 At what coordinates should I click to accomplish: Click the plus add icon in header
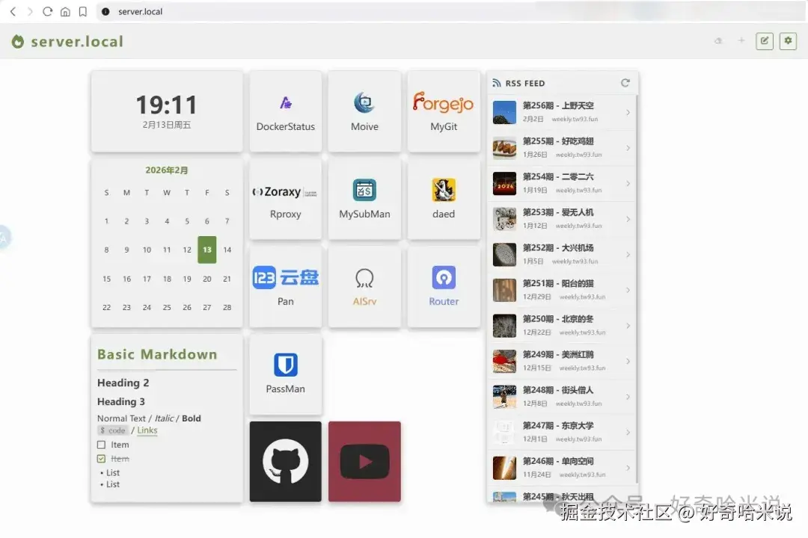[741, 40]
